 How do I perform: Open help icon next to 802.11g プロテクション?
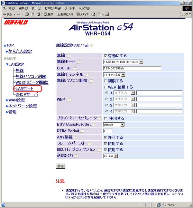click(99, 150)
